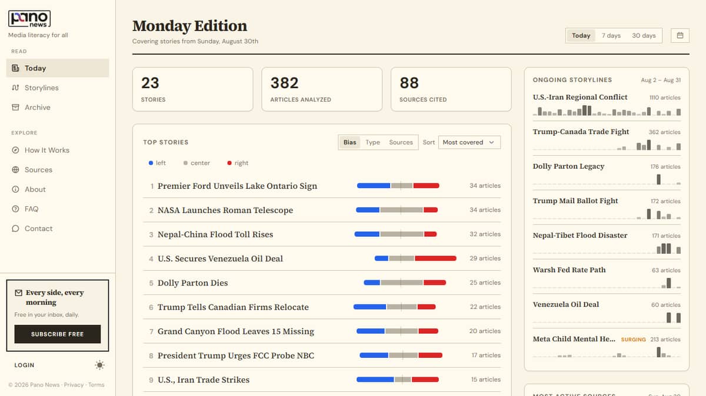This screenshot has width=706, height=396.
Task: Click the Subscribe Free button
Action: click(58, 334)
